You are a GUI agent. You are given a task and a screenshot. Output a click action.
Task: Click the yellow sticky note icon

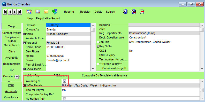click(x=46, y=12)
